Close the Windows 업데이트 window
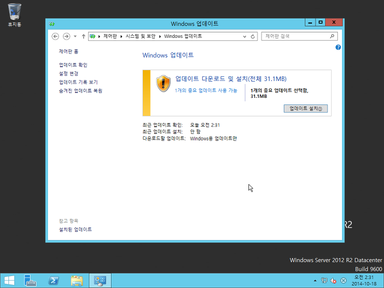This screenshot has height=288, width=384. click(334, 22)
